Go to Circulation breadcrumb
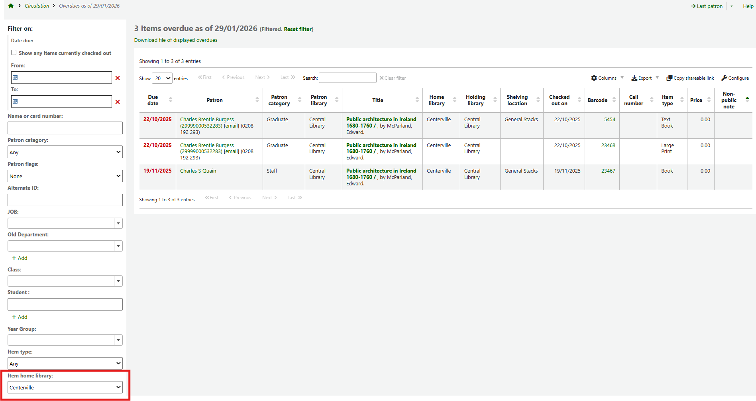This screenshot has height=401, width=756. tap(37, 6)
